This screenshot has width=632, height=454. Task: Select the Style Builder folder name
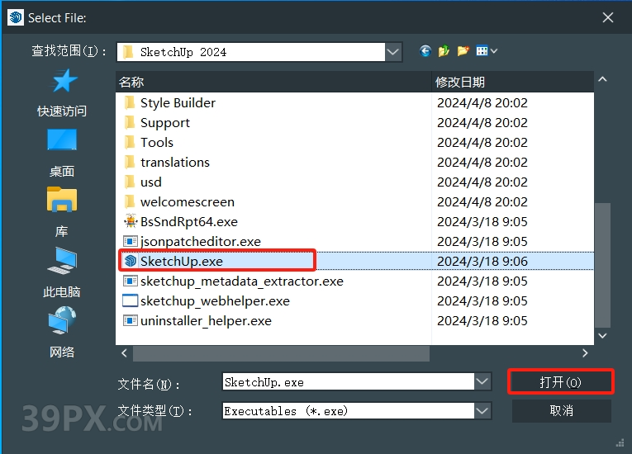178,102
